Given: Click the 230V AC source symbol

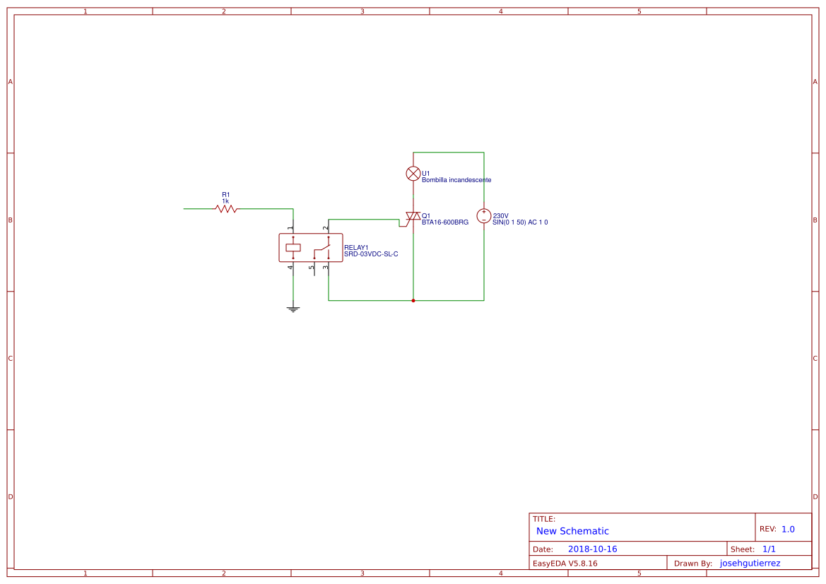Looking at the screenshot, I should (x=484, y=215).
